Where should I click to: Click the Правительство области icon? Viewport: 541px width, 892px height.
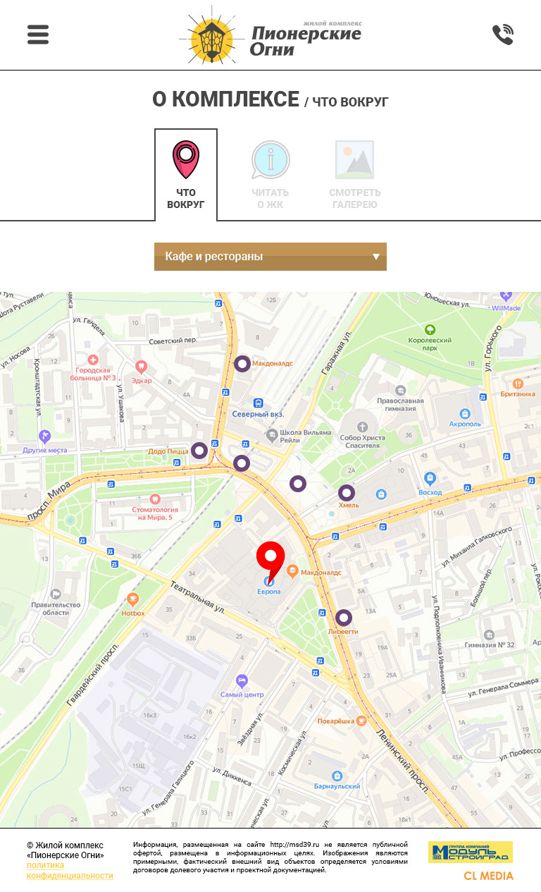55,594
